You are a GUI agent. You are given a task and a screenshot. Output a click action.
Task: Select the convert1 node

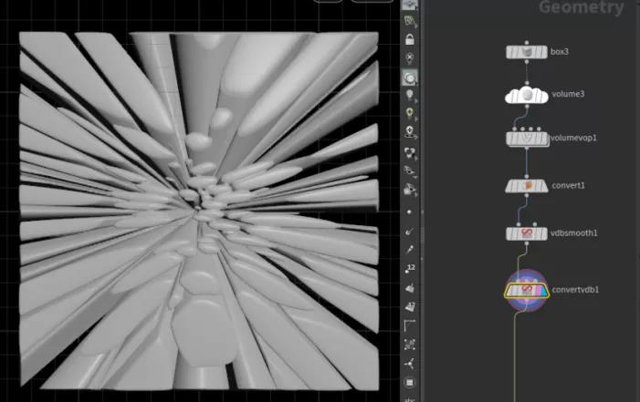527,186
